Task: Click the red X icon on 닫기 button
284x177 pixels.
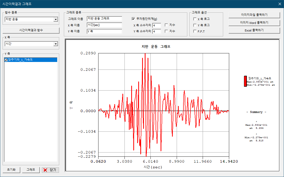Action: [x=45, y=170]
